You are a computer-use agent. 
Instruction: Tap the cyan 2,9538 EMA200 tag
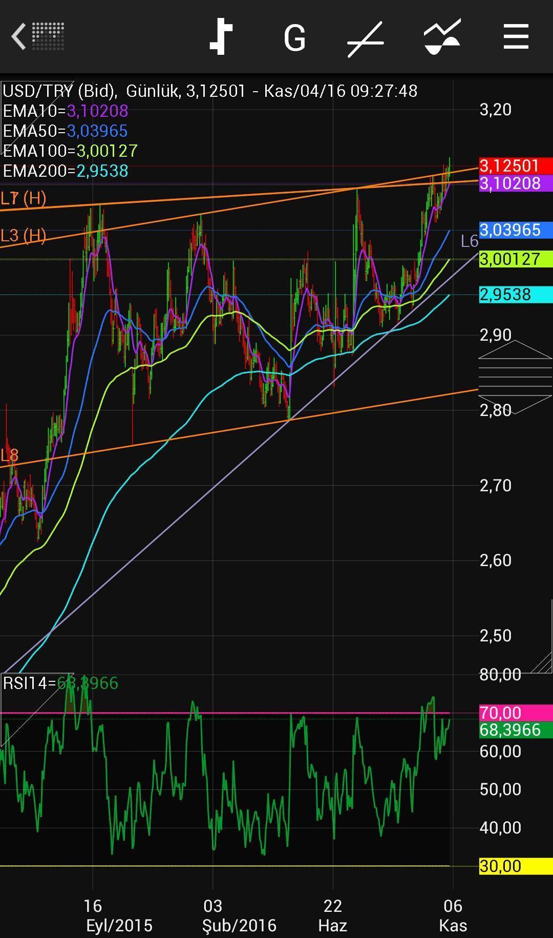(515, 295)
